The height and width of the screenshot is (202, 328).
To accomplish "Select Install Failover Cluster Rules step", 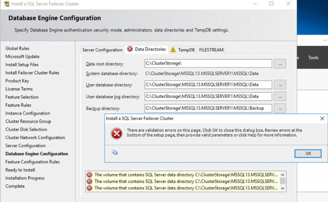I will point(32,73).
